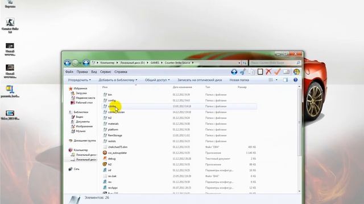Open the recent locations dropdown beside the forward arrow
This screenshot has width=364, height=204.
[80, 63]
